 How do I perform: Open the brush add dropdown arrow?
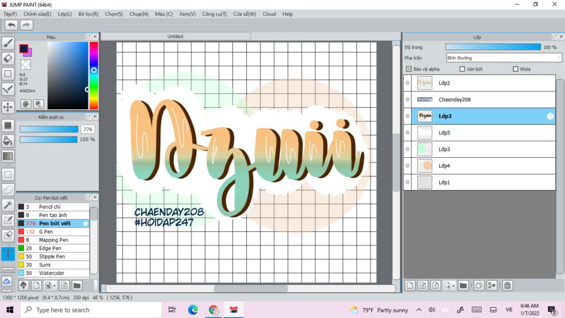click(54, 286)
